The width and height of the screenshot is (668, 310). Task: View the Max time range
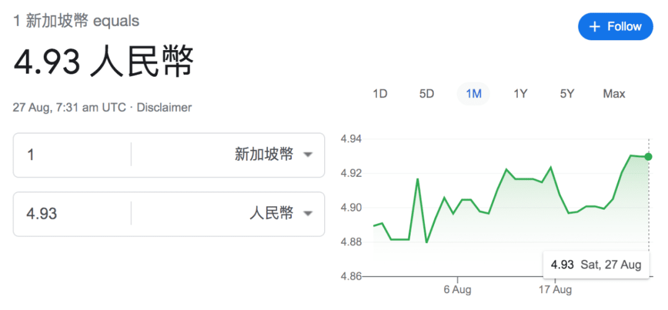coord(614,94)
